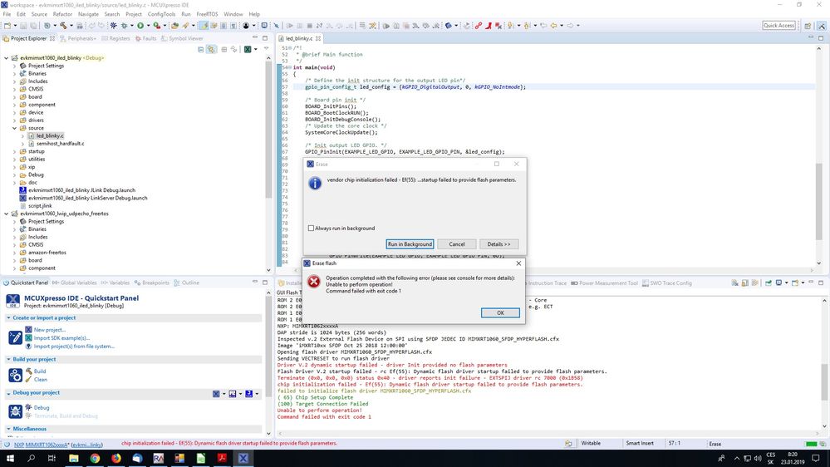This screenshot has width=830, height=467.
Task: Switch to the Breakpoints tab
Action: click(152, 283)
